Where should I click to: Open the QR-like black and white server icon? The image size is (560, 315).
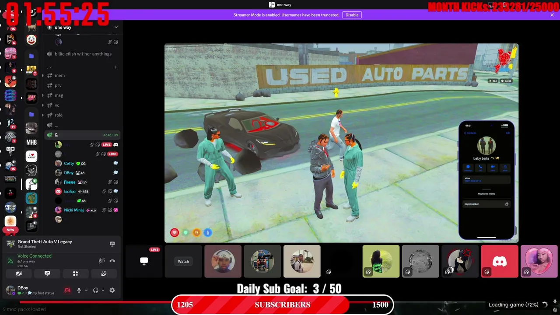click(10, 151)
